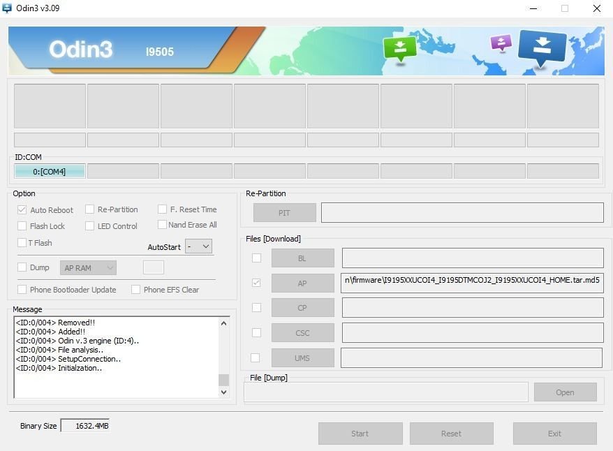Click the CP file button
This screenshot has height=451, width=613.
pyautogui.click(x=302, y=308)
